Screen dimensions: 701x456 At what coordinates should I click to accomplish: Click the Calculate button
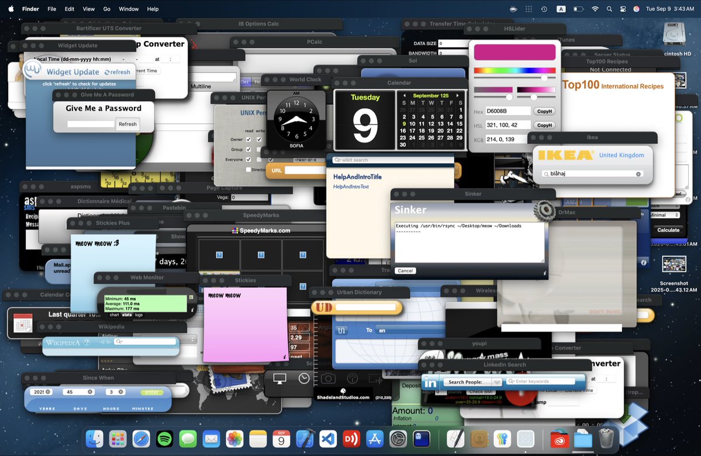click(668, 230)
